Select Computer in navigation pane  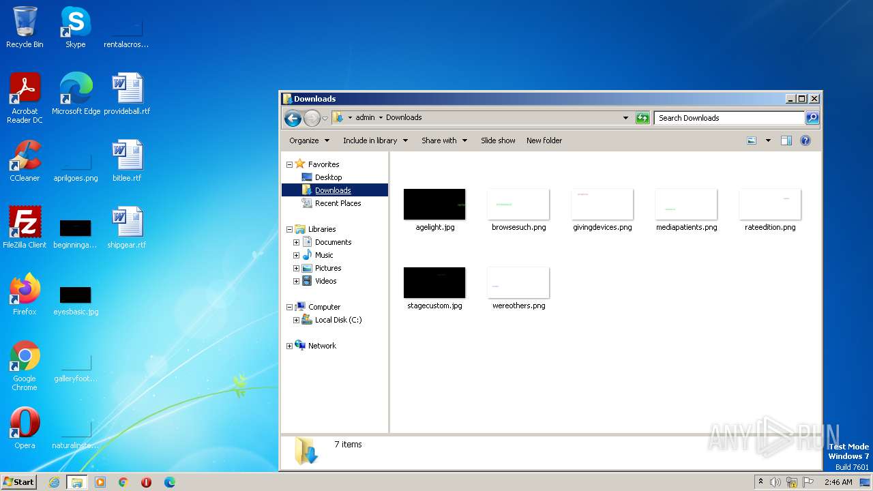[324, 307]
